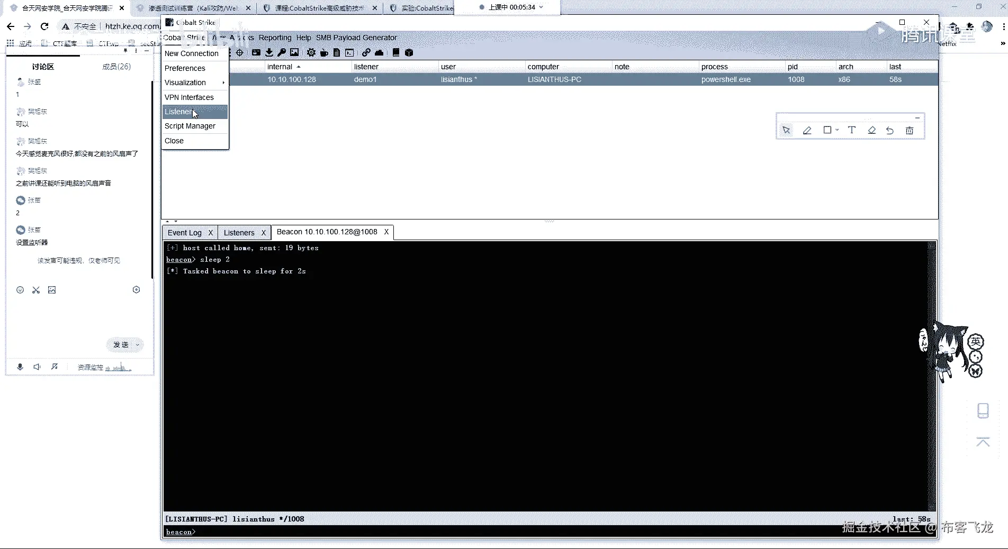Switch to the Event Log tab
Screen dimensions: 1008x549
coord(185,233)
